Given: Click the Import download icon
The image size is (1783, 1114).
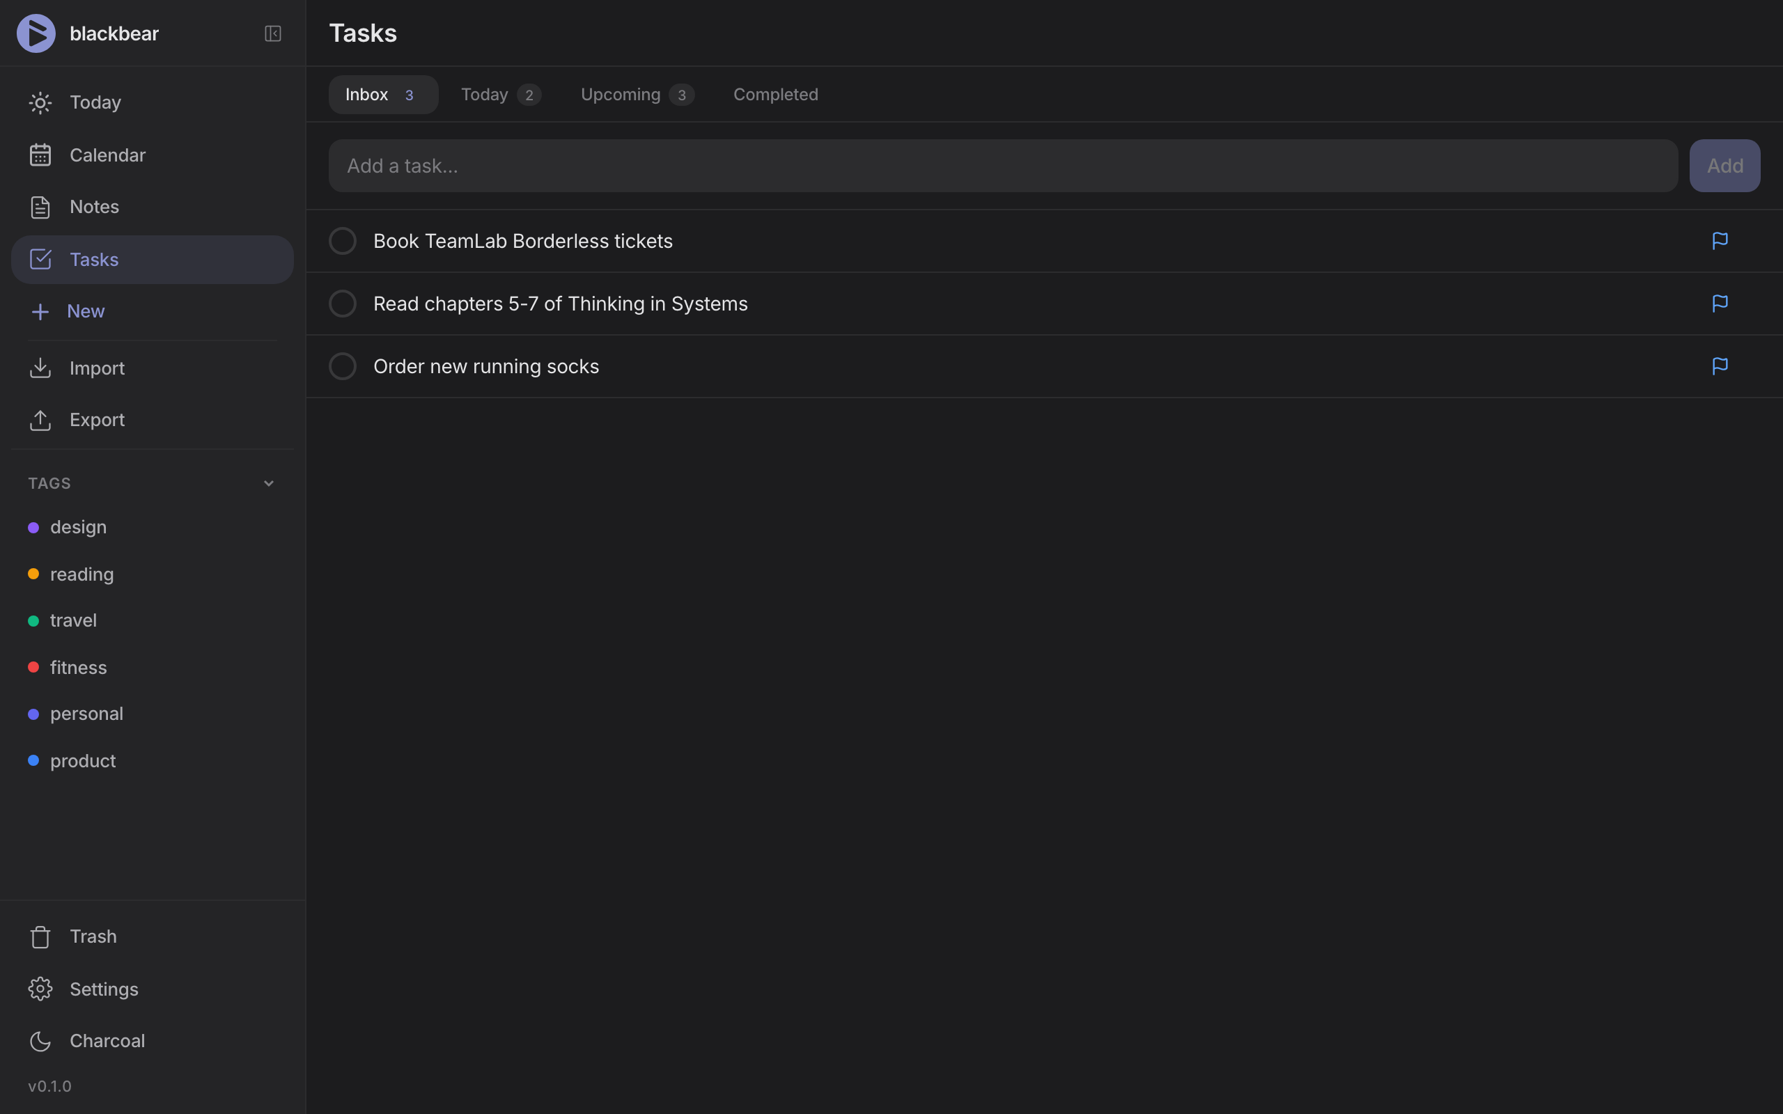Looking at the screenshot, I should point(40,368).
